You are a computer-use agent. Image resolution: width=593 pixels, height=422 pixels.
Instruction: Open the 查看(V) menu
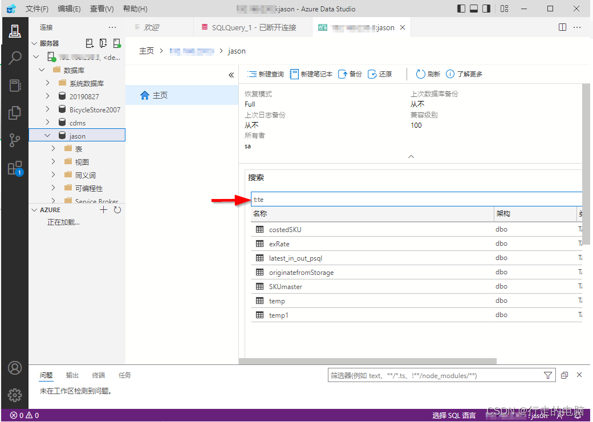click(x=101, y=9)
